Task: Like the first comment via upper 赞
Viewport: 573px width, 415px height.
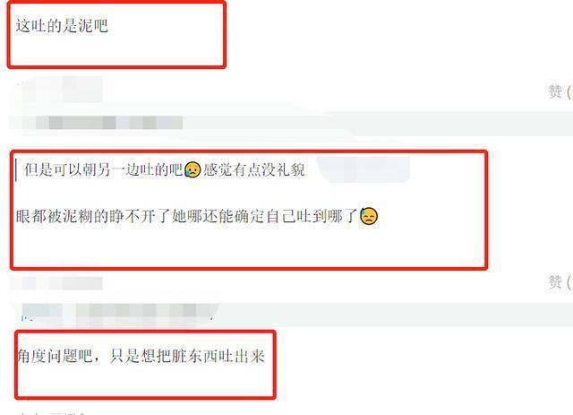Action: 560,91
